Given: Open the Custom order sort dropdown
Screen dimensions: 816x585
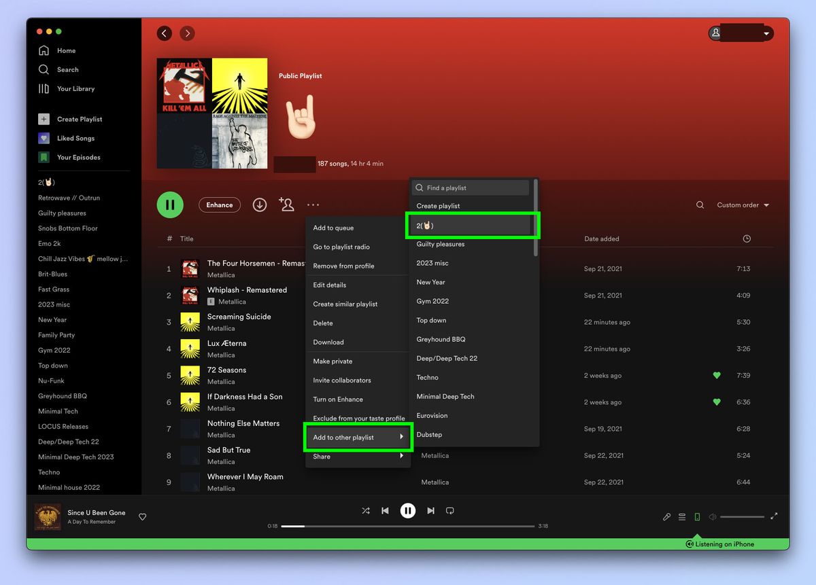Looking at the screenshot, I should pyautogui.click(x=743, y=205).
